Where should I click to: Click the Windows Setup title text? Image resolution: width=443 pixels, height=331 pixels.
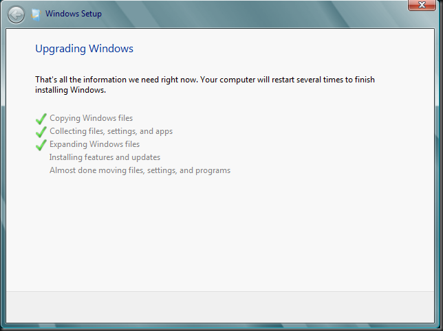pos(74,14)
